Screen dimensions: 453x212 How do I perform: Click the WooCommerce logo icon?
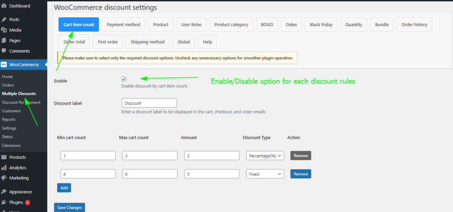4,65
